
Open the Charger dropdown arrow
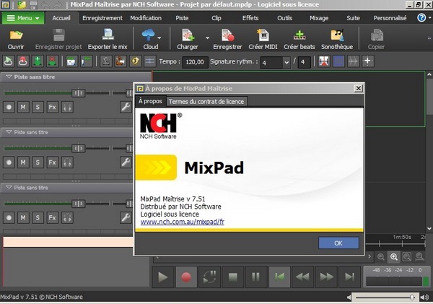tap(207, 38)
